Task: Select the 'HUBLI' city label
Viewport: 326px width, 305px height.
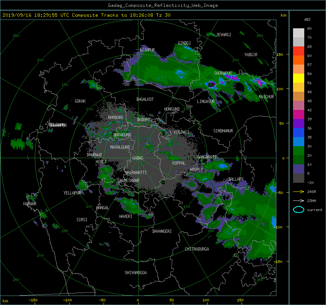Action: click(101, 162)
